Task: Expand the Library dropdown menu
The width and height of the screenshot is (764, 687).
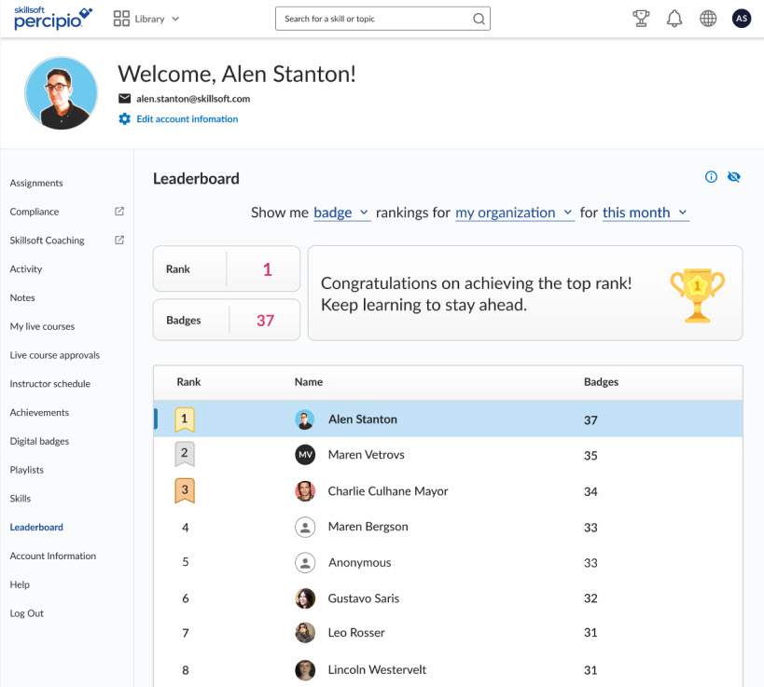Action: [146, 19]
